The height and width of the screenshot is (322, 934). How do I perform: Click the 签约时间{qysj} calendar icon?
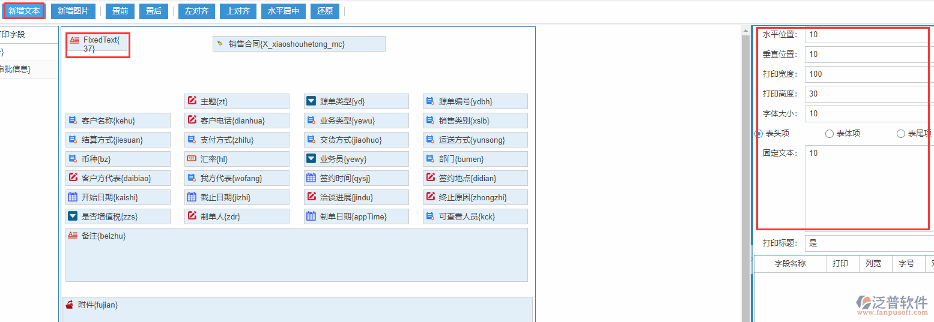(x=311, y=178)
